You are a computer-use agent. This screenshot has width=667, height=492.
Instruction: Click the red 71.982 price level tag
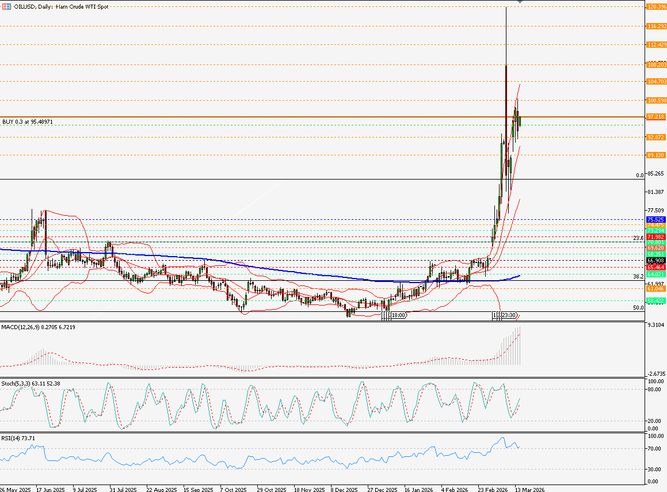tap(655, 237)
